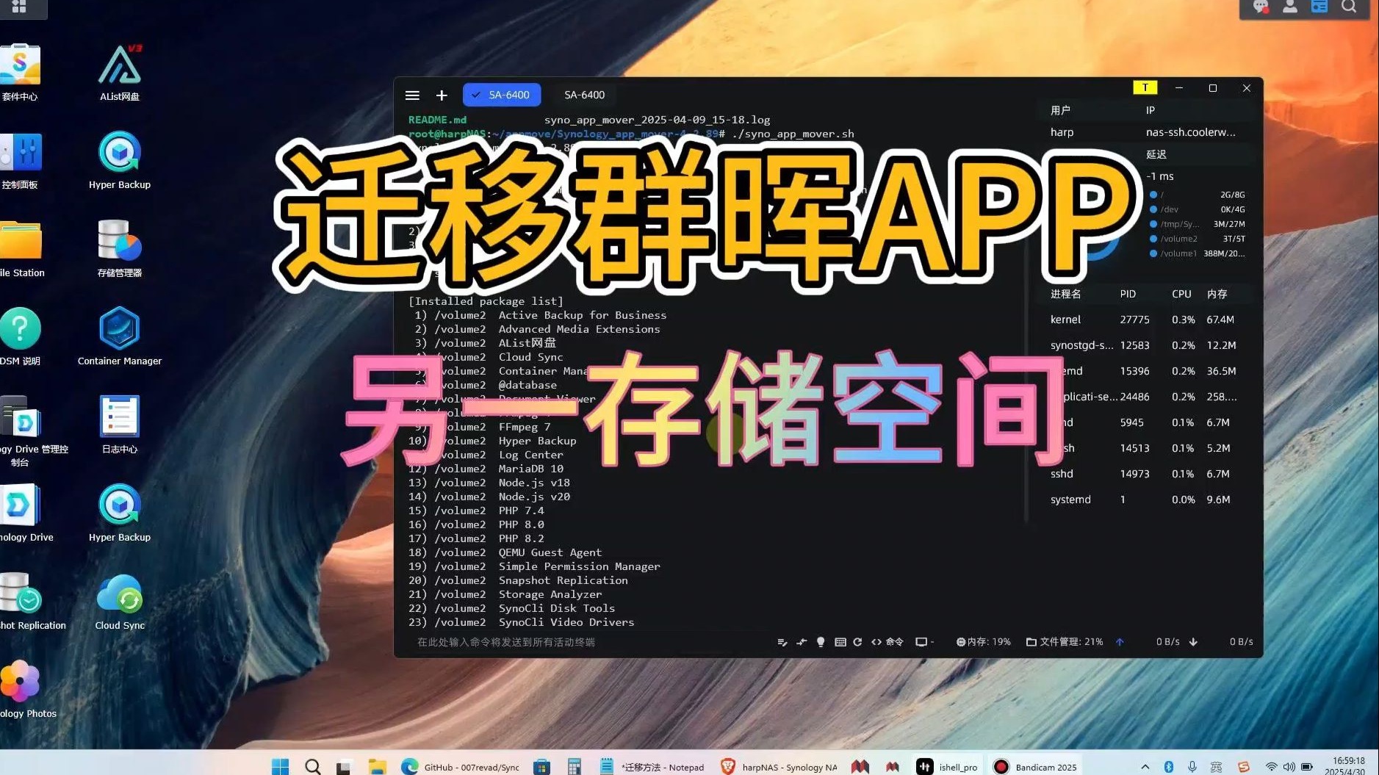Switch to 迁移方法 - Notepad taskbar item
The height and width of the screenshot is (775, 1379).
click(x=652, y=766)
